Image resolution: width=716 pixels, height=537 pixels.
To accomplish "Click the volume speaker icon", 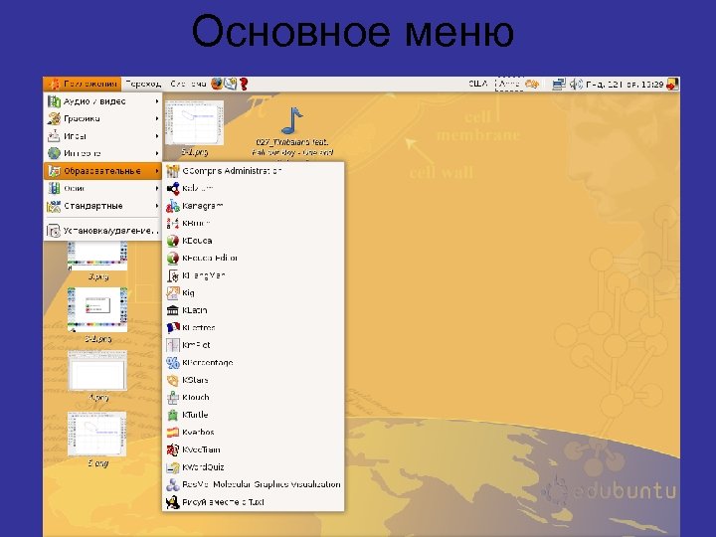I will [576, 84].
